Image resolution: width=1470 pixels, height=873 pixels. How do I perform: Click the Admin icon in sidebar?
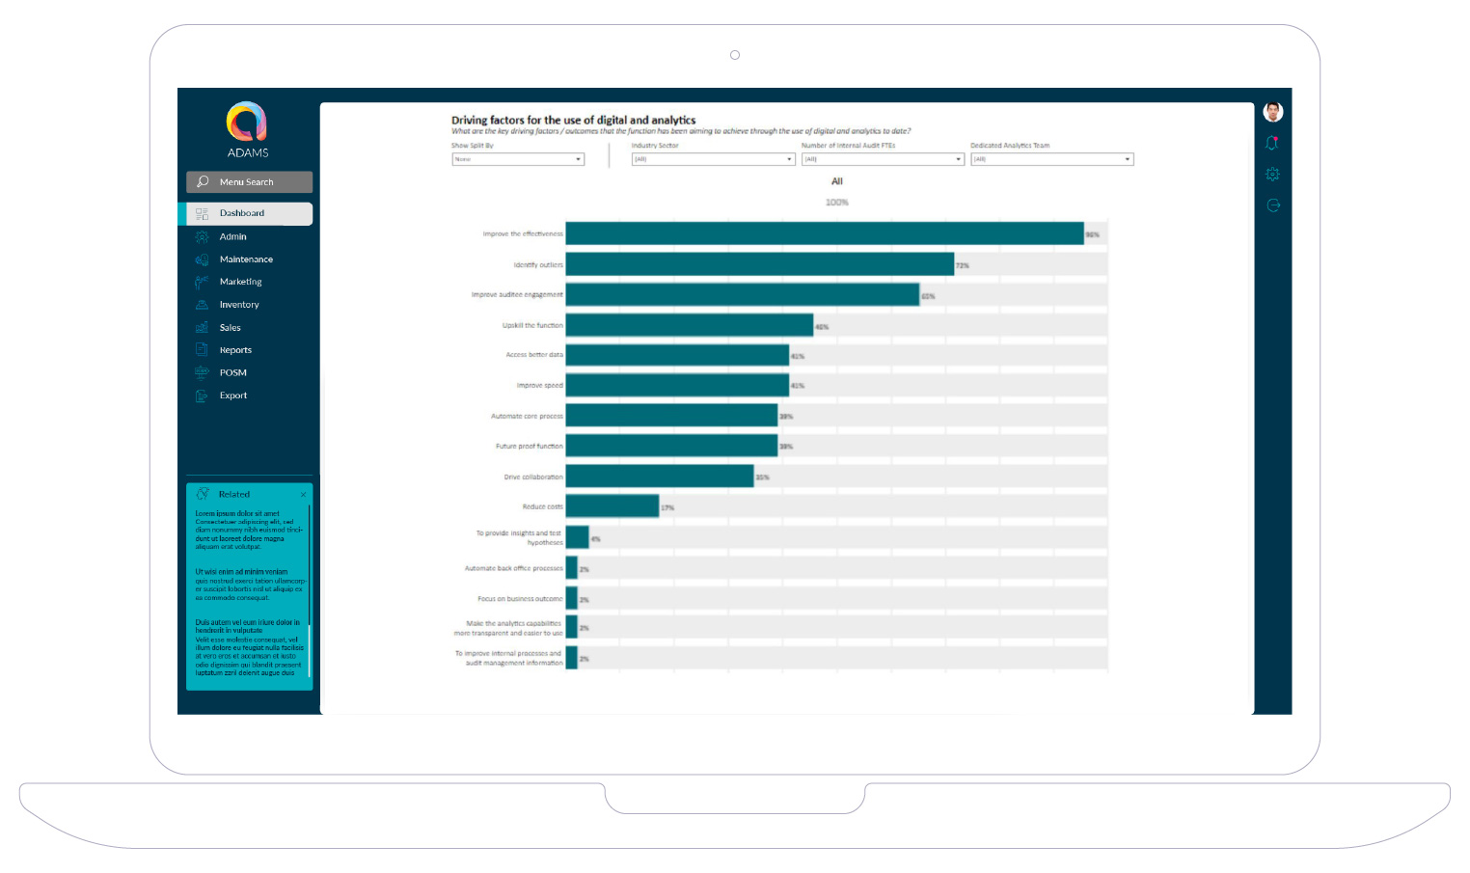(x=202, y=236)
